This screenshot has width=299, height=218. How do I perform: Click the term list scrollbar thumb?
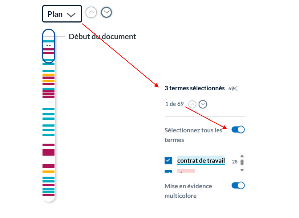[x=242, y=163]
